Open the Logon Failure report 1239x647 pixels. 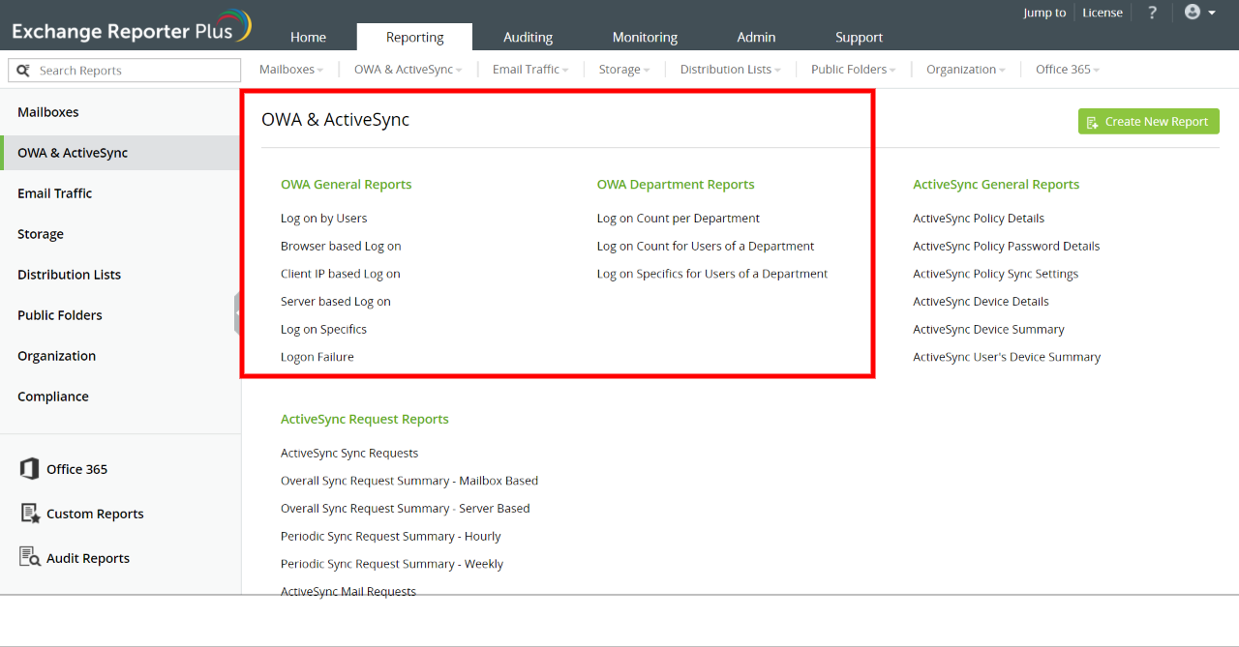(x=317, y=357)
